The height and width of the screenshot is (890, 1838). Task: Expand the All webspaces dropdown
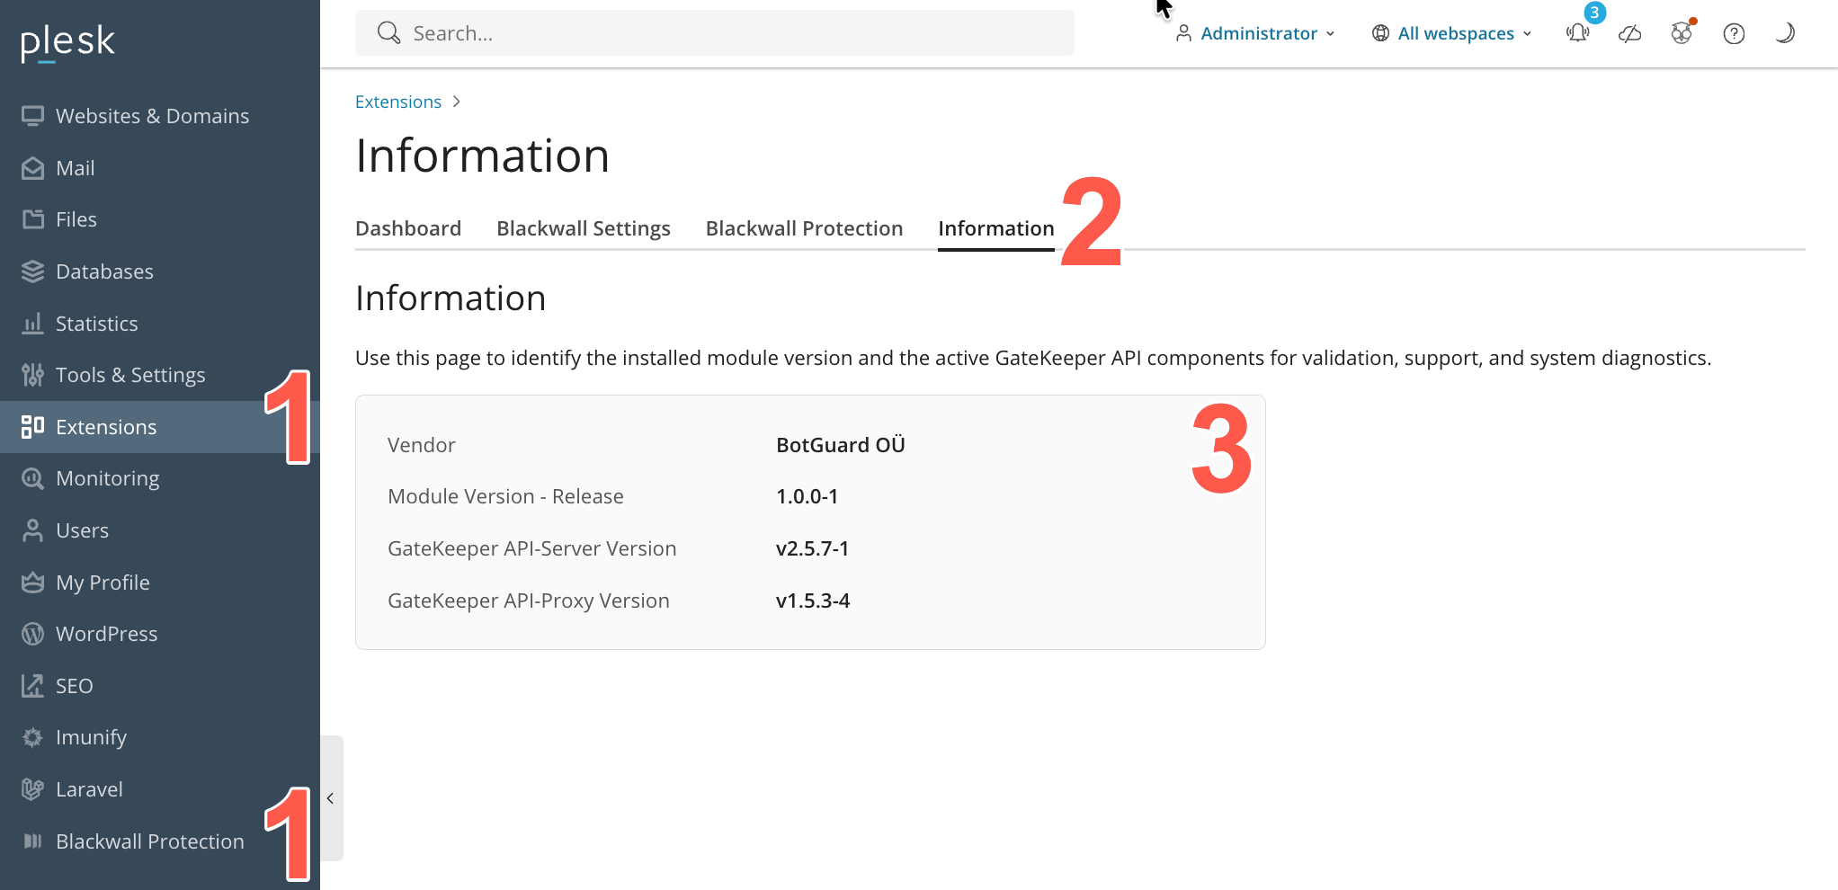tap(1452, 33)
